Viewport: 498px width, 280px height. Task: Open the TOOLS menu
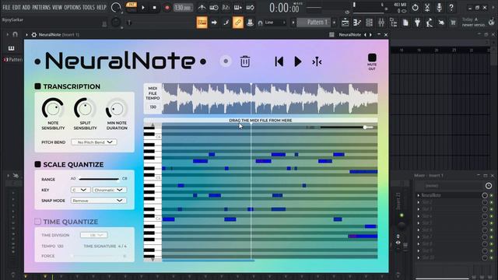click(89, 7)
